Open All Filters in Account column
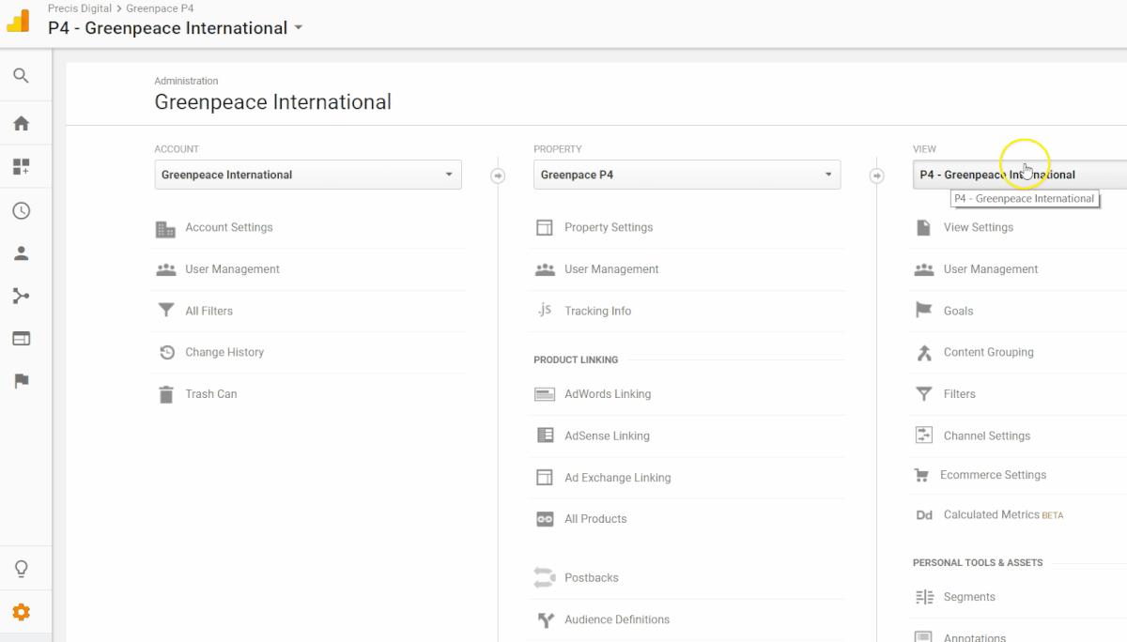1127x642 pixels. [208, 311]
